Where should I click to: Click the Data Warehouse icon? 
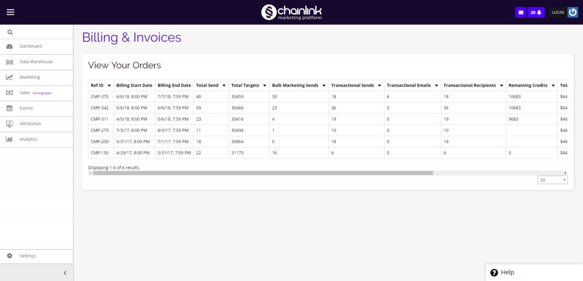10,62
